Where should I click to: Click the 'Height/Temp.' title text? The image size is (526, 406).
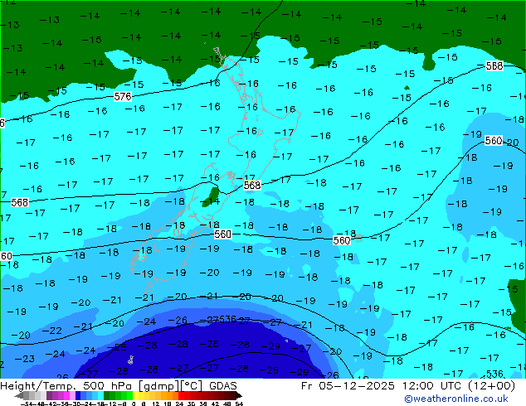pos(37,386)
